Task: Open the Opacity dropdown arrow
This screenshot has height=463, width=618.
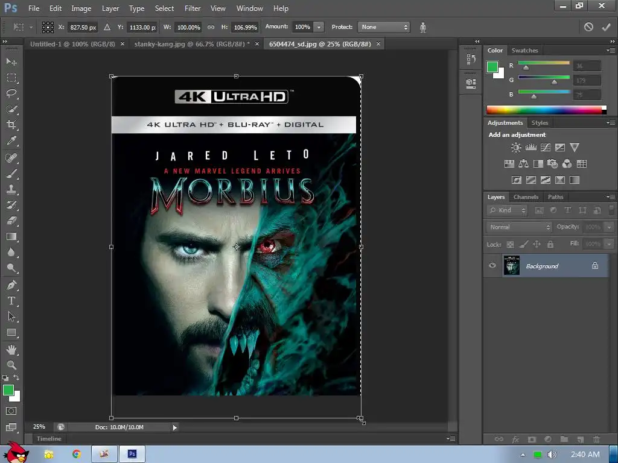Action: tap(610, 227)
